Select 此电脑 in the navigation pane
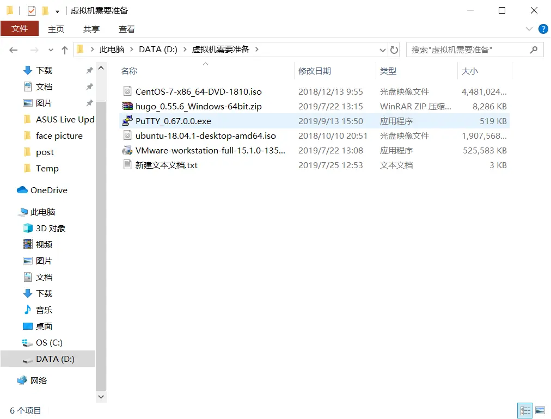The image size is (551, 419). pyautogui.click(x=36, y=212)
